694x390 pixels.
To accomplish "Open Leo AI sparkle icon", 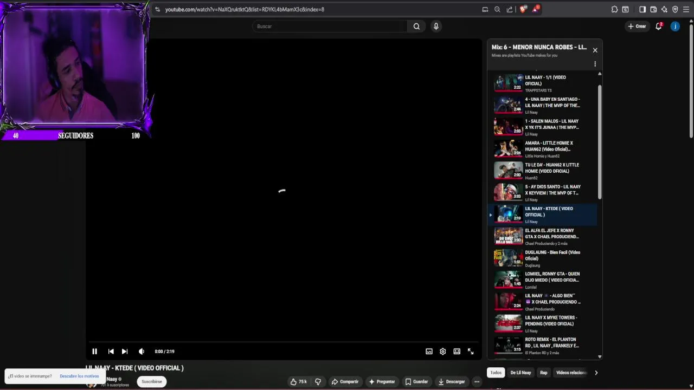I will (664, 9).
